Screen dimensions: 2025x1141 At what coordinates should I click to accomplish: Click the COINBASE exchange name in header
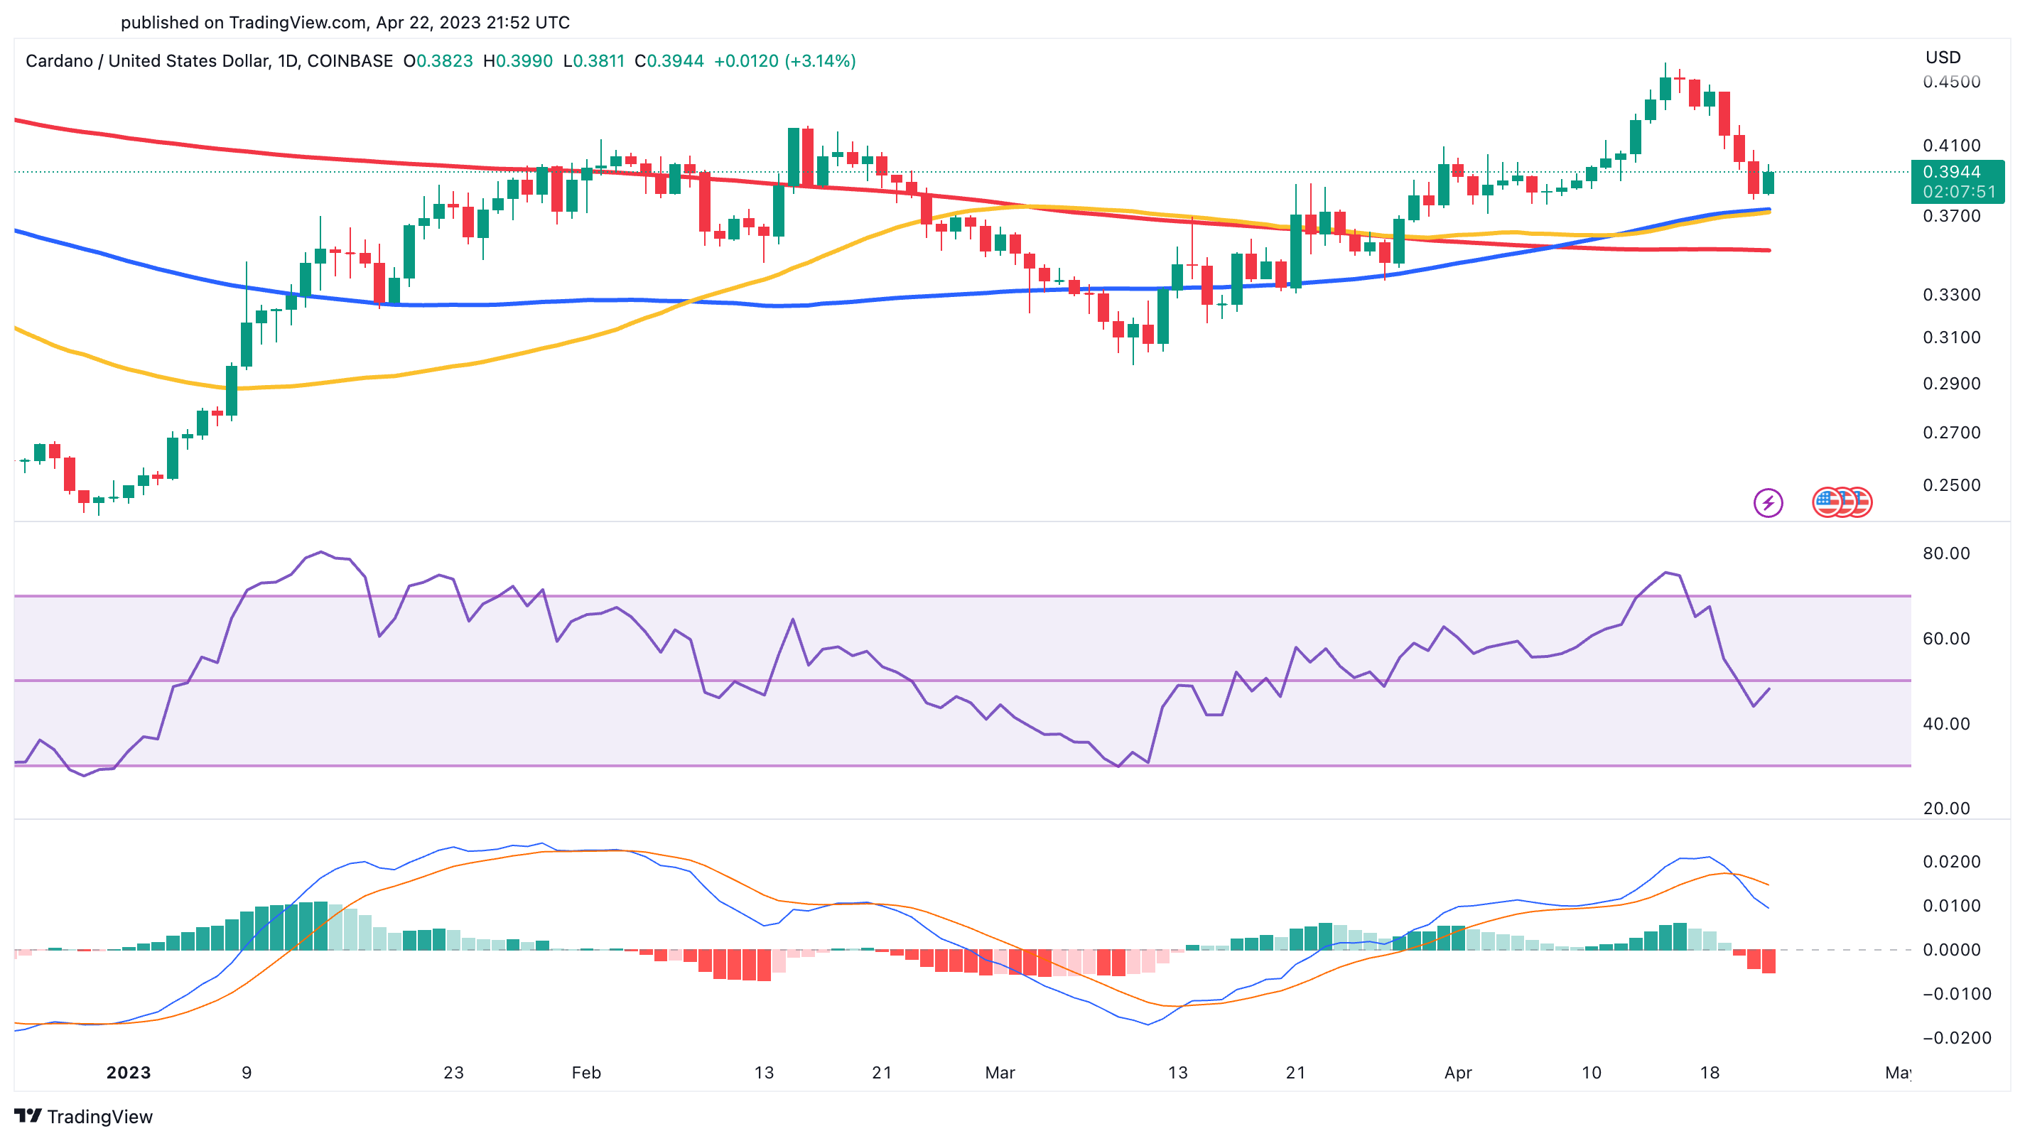[x=350, y=61]
